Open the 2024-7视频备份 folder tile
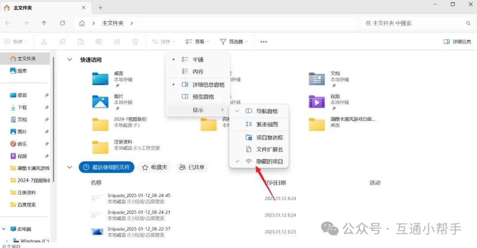The width and height of the screenshot is (477, 248). (119, 124)
